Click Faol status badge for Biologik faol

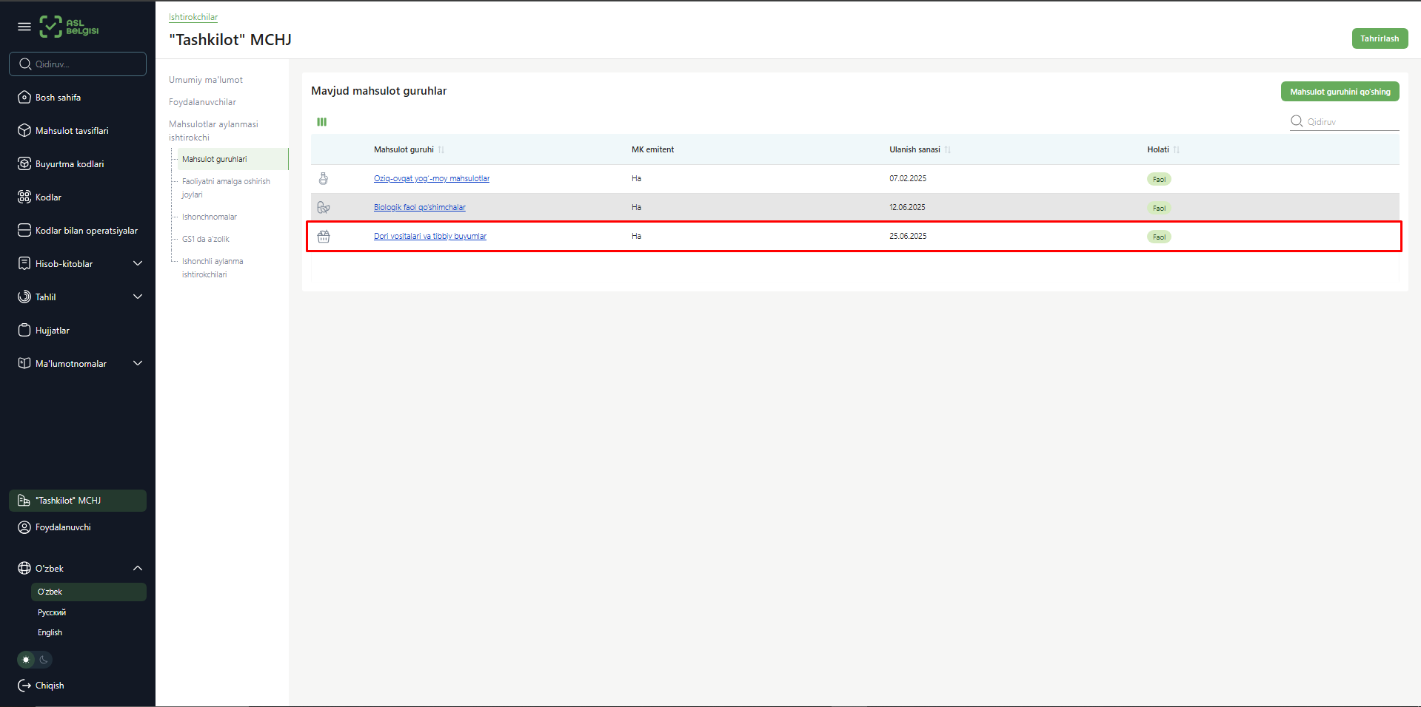point(1159,208)
